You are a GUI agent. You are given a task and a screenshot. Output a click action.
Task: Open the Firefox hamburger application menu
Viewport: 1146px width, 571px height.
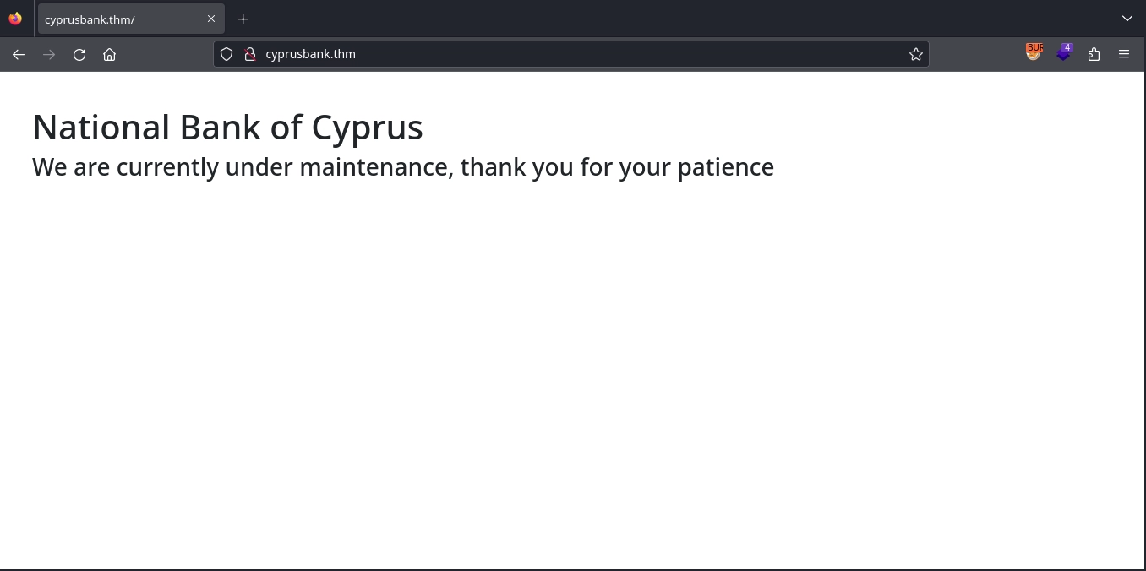tap(1124, 54)
